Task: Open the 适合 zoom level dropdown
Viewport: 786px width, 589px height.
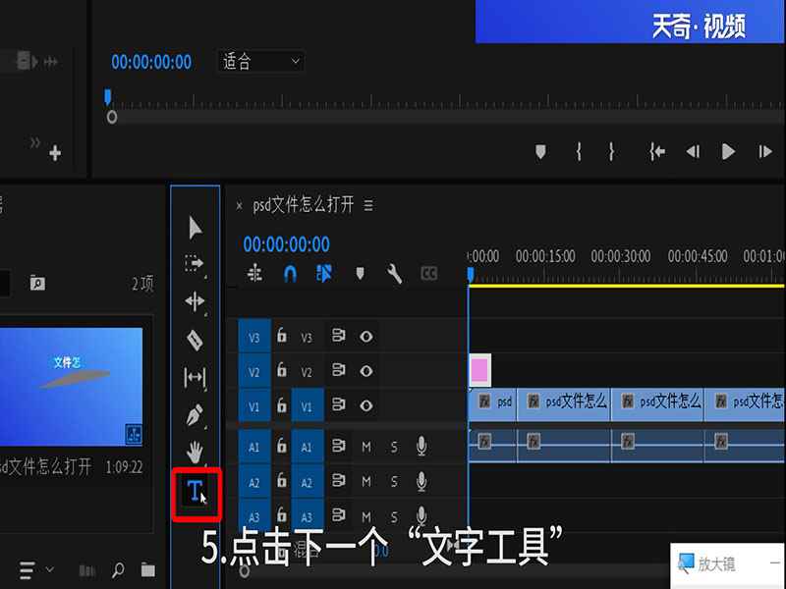Action: 259,62
